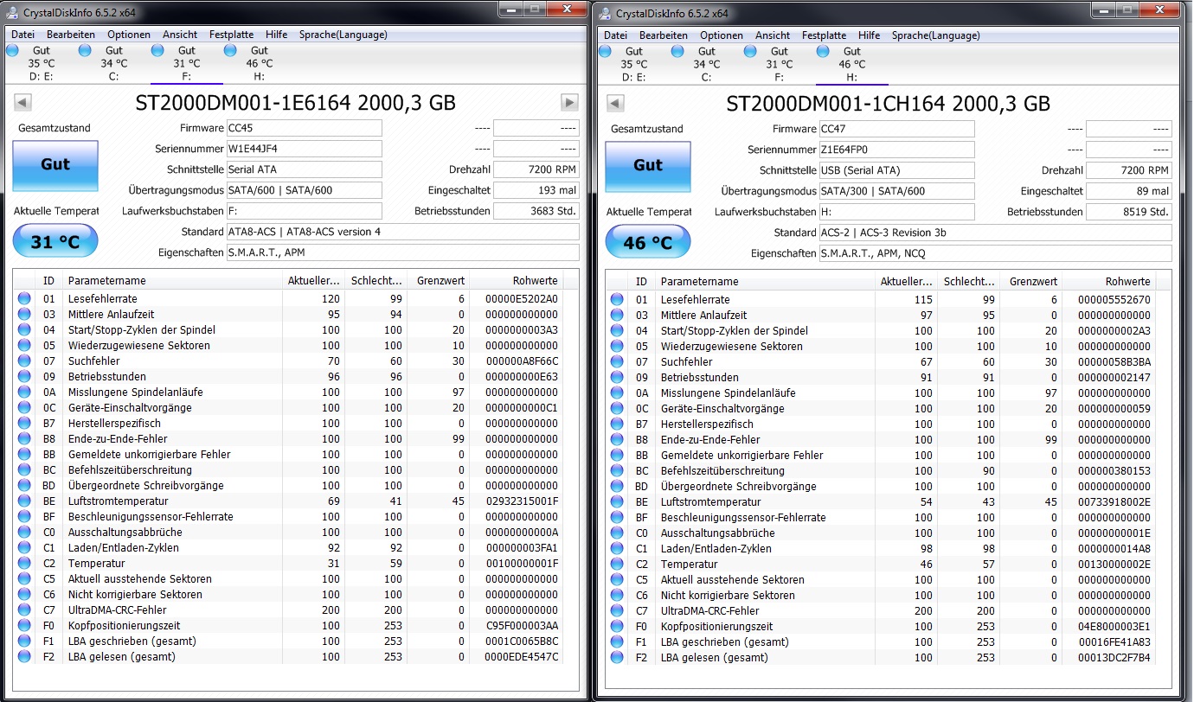Click status icon of Laden/Entladen-Zyklen, right window
The width and height of the screenshot is (1194, 702).
[617, 548]
